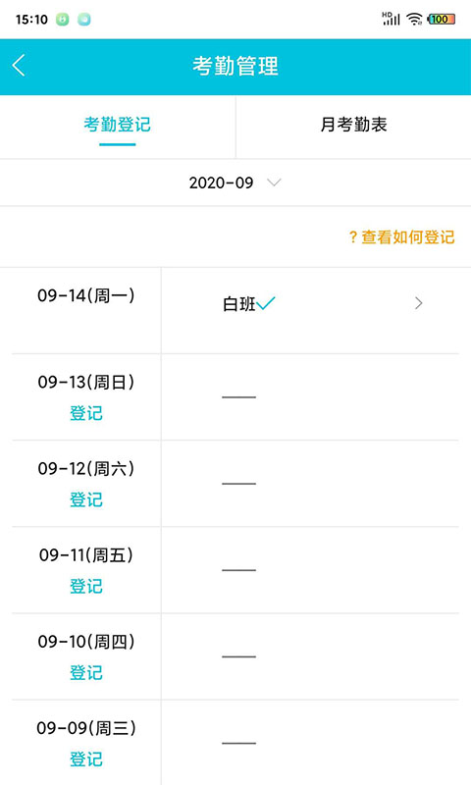Tap the battery indicator icon
This screenshot has height=785, width=471.
tap(441, 19)
